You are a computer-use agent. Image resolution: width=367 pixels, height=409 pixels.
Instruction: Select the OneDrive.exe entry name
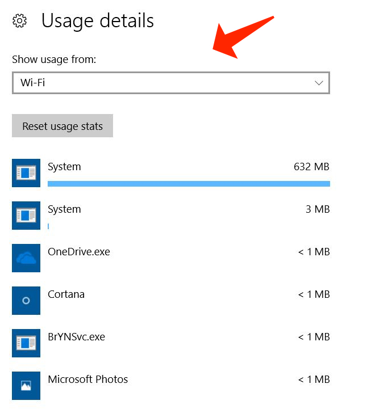tap(79, 252)
